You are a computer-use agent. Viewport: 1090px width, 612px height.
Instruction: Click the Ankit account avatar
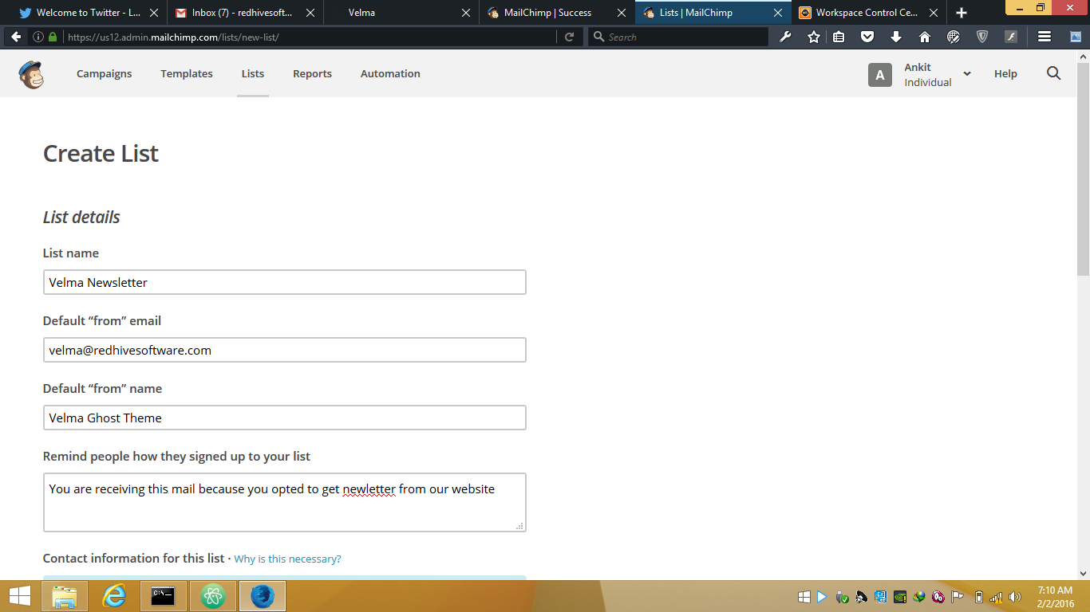pyautogui.click(x=880, y=75)
